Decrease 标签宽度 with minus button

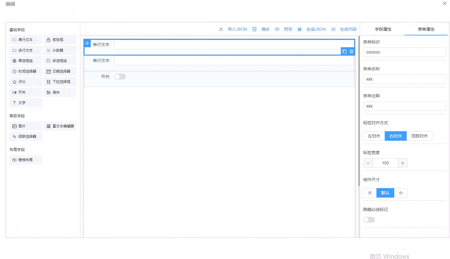[x=368, y=163]
